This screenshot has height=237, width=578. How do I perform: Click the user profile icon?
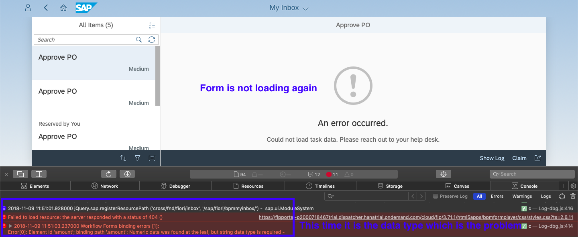pos(28,8)
